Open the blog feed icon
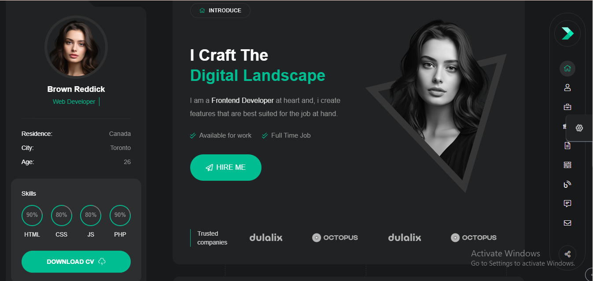 [567, 184]
